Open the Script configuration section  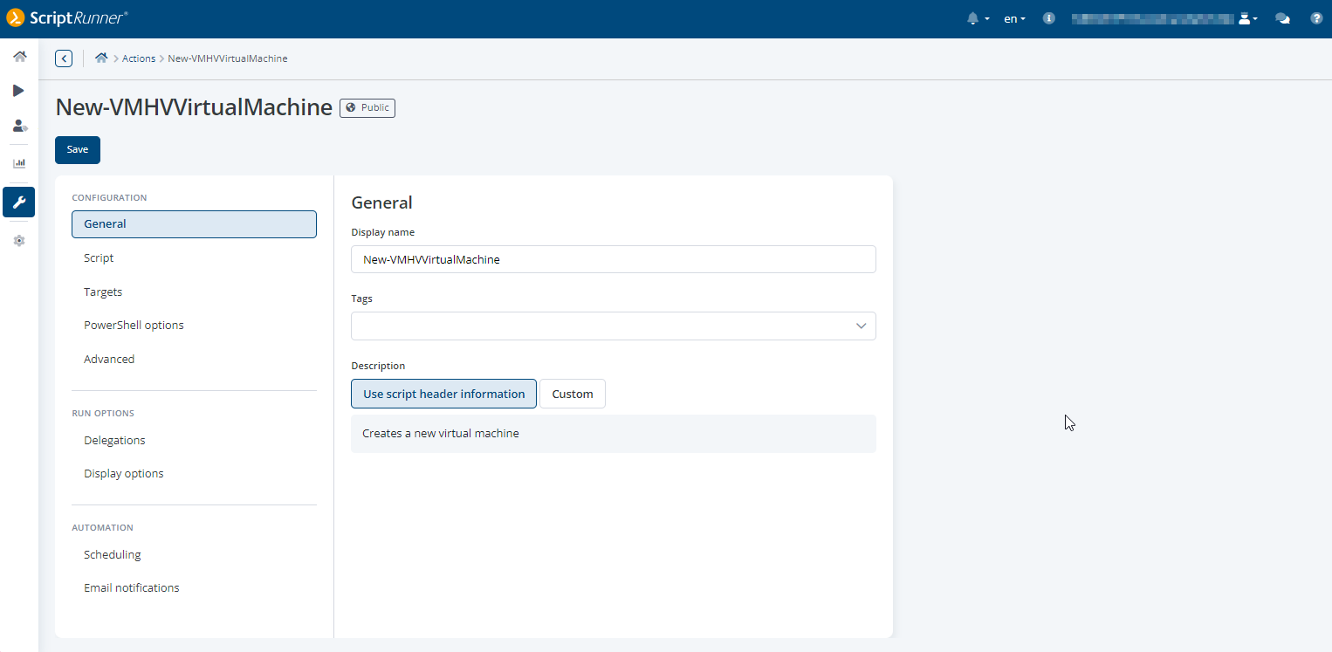[x=99, y=258]
